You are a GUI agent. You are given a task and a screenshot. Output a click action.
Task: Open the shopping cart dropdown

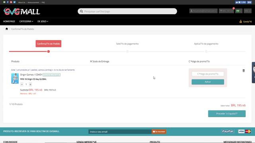pos(226,11)
